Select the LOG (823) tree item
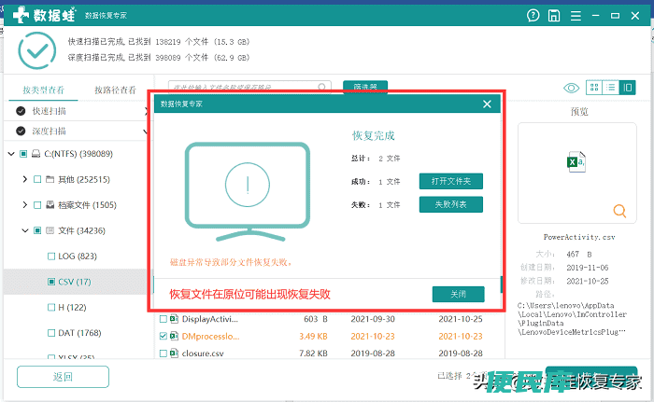Viewport: 654px width, 402px height. (x=78, y=256)
